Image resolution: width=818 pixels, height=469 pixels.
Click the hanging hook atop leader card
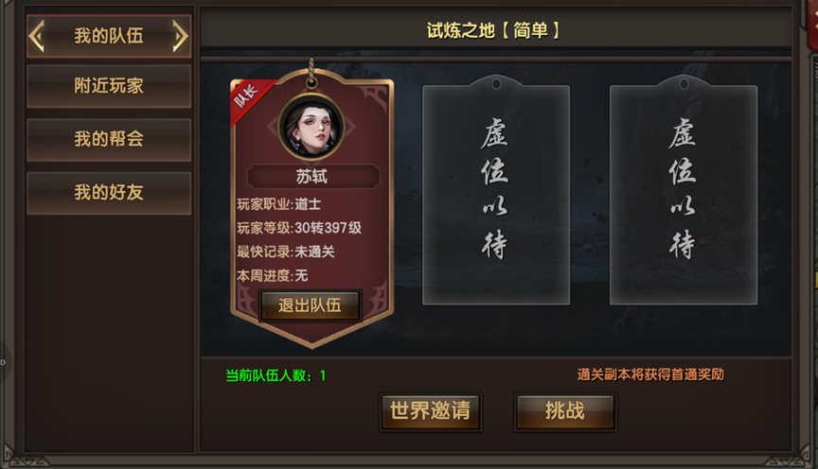312,74
